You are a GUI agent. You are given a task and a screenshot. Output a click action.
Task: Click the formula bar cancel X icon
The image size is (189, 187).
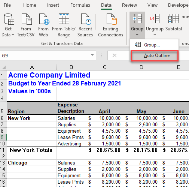(115, 55)
